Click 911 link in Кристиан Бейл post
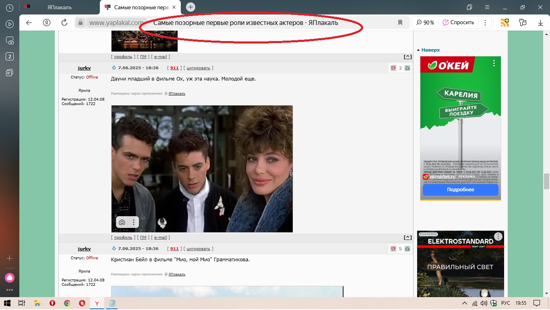The width and height of the screenshot is (550, 310). tap(174, 249)
